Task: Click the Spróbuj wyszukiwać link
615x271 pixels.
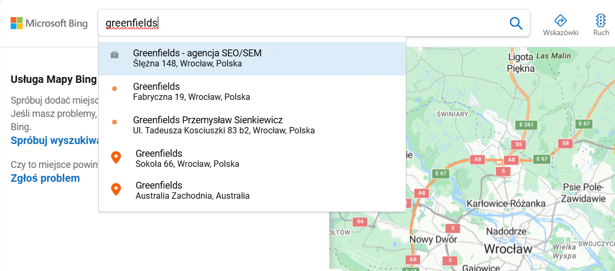Action: coord(55,141)
